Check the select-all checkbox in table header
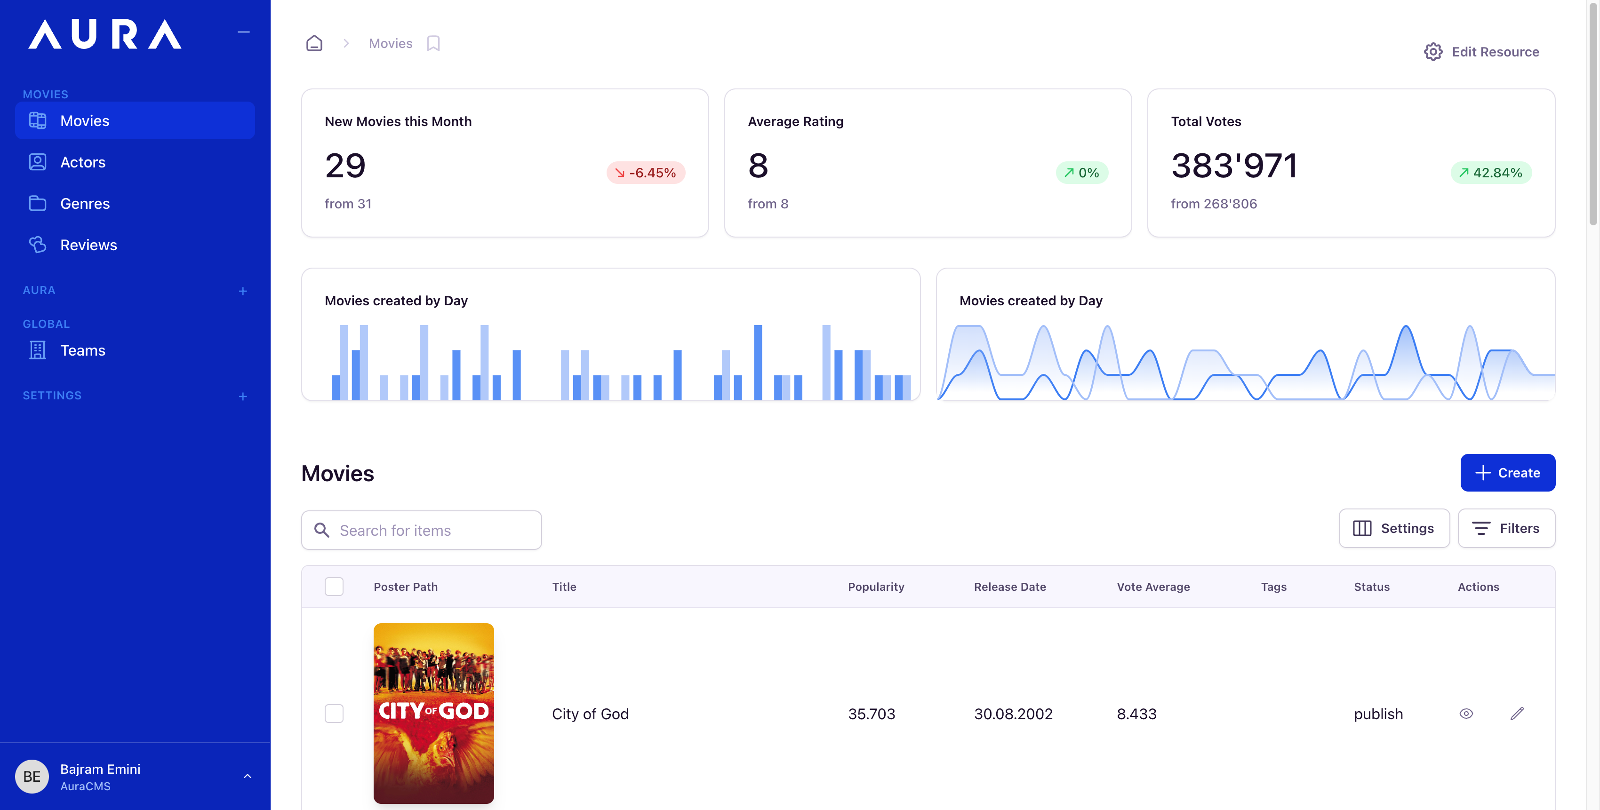The height and width of the screenshot is (810, 1600). [334, 586]
